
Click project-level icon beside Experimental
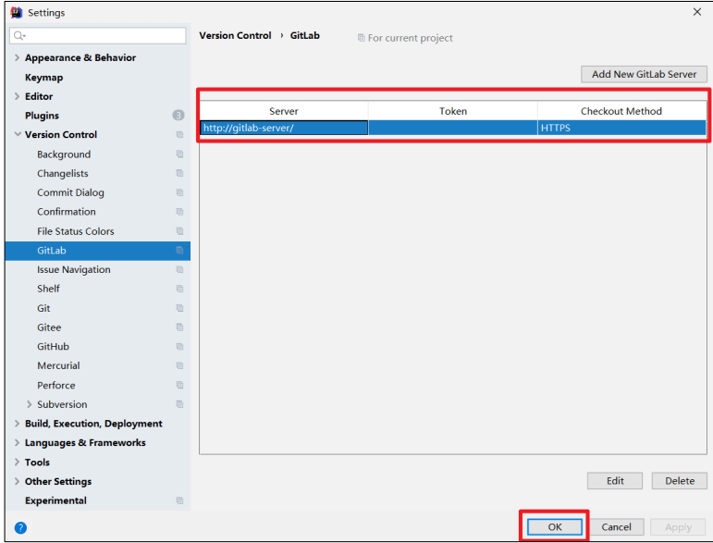(179, 500)
